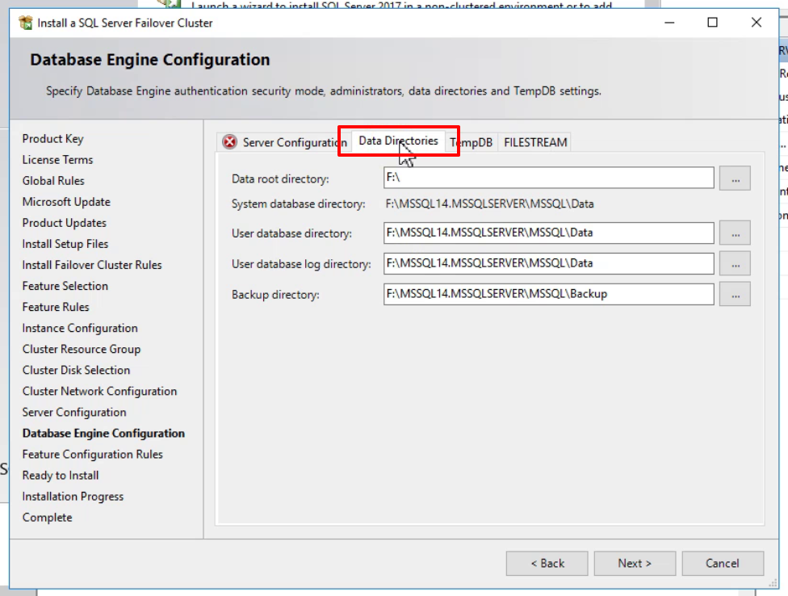This screenshot has width=788, height=596.
Task: Close the installer window
Action: coord(757,23)
